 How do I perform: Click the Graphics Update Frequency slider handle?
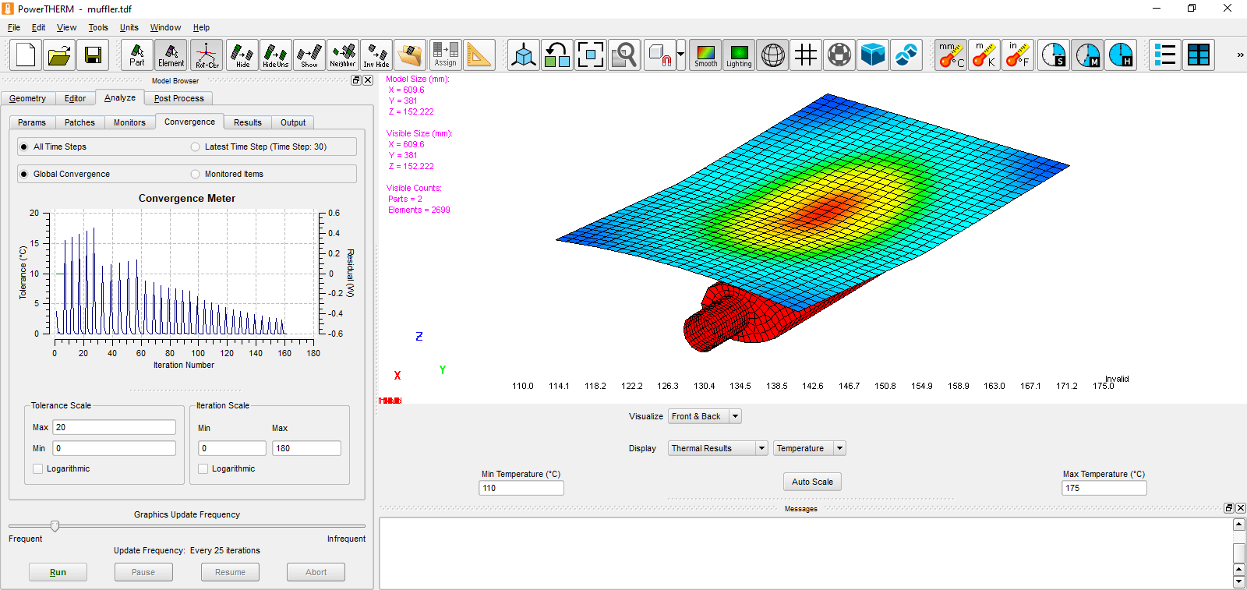pyautogui.click(x=55, y=526)
